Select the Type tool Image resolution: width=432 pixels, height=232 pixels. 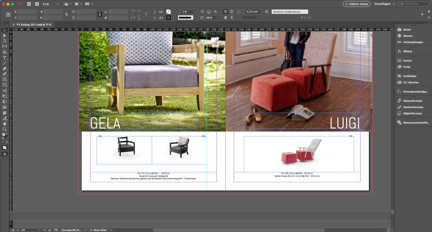[5, 58]
